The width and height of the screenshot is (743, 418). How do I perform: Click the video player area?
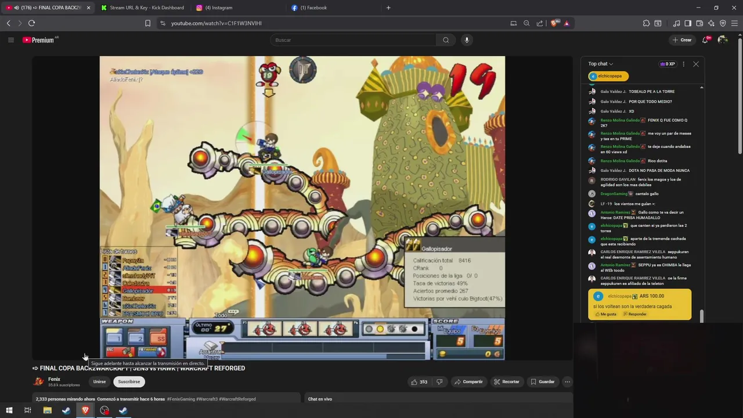(x=302, y=208)
